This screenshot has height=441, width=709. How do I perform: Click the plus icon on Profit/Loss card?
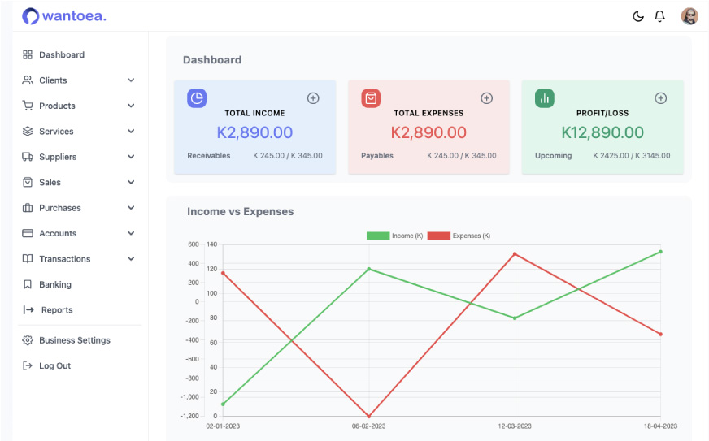pyautogui.click(x=661, y=98)
